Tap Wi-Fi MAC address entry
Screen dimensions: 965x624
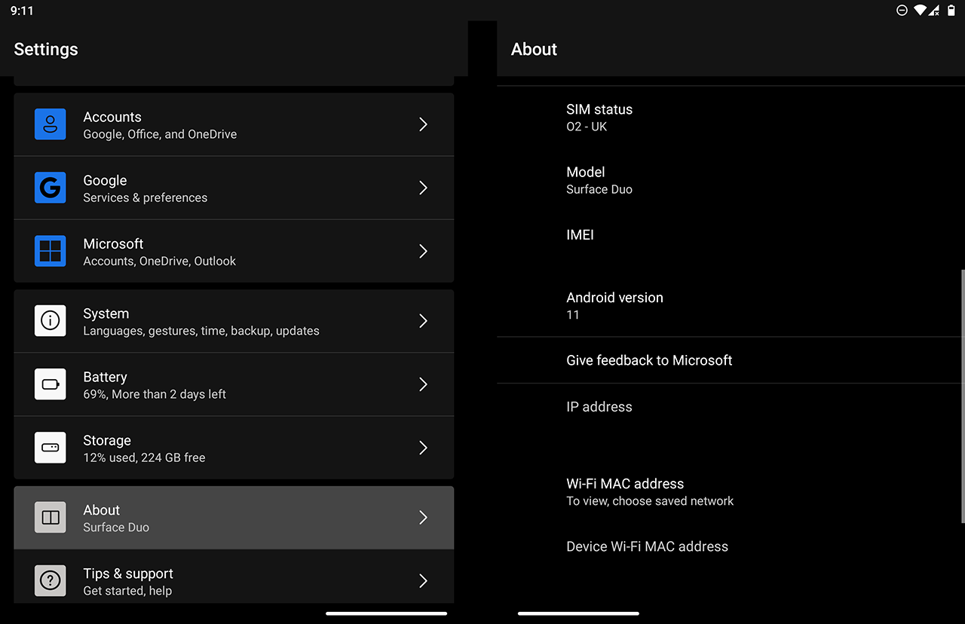coord(728,492)
